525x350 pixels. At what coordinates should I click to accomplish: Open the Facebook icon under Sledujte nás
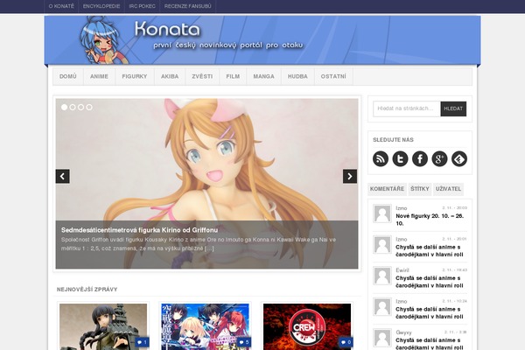420,158
